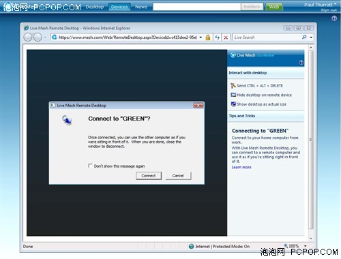Click the Connecting to "GREEN" heading
Screen dimensions: 341x259
coord(260,131)
